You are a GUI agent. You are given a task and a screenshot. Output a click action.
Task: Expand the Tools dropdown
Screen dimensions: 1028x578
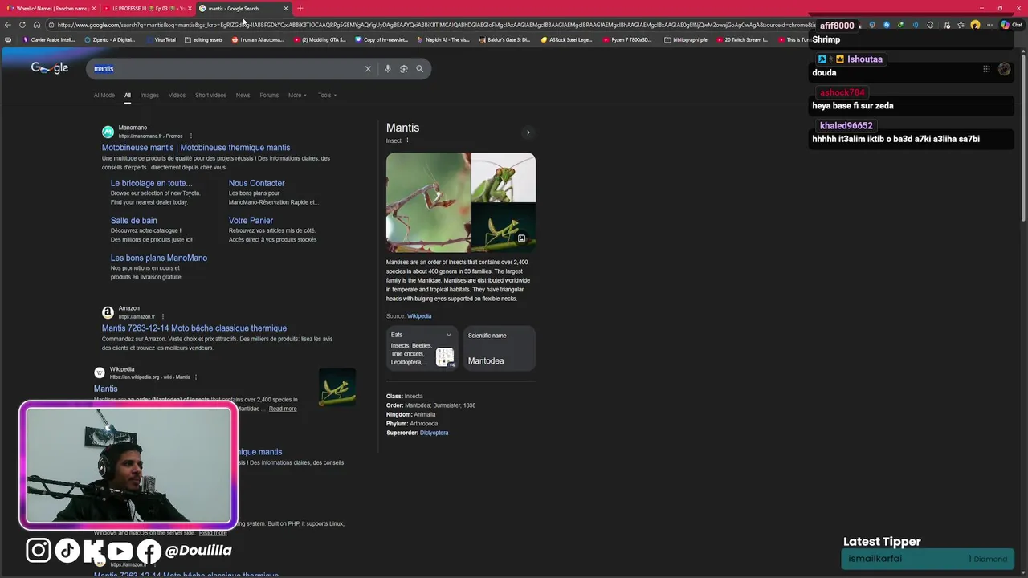click(327, 95)
